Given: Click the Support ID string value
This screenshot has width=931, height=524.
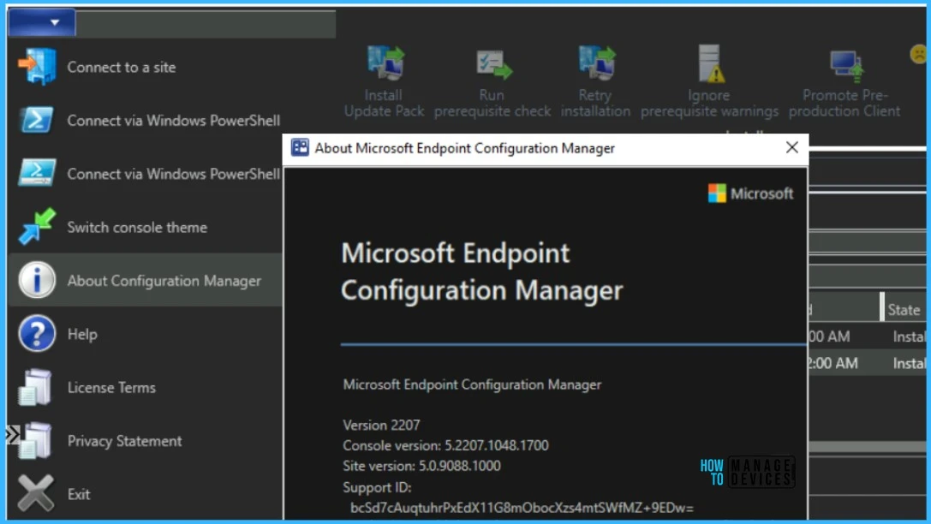Looking at the screenshot, I should coord(522,508).
